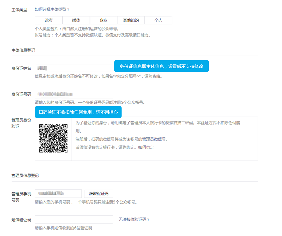Select the 个人 account type tab
Image resolution: width=282 pixels, height=236 pixels.
tap(158, 20)
